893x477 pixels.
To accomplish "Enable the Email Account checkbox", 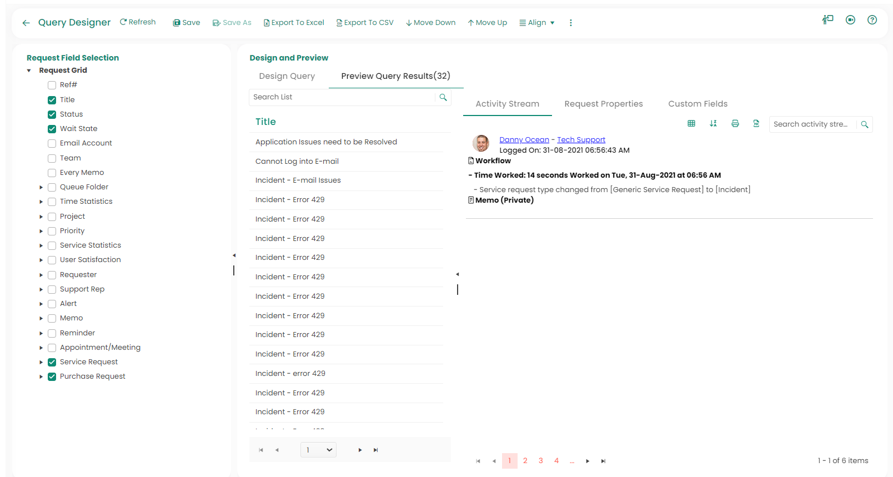I will [52, 143].
